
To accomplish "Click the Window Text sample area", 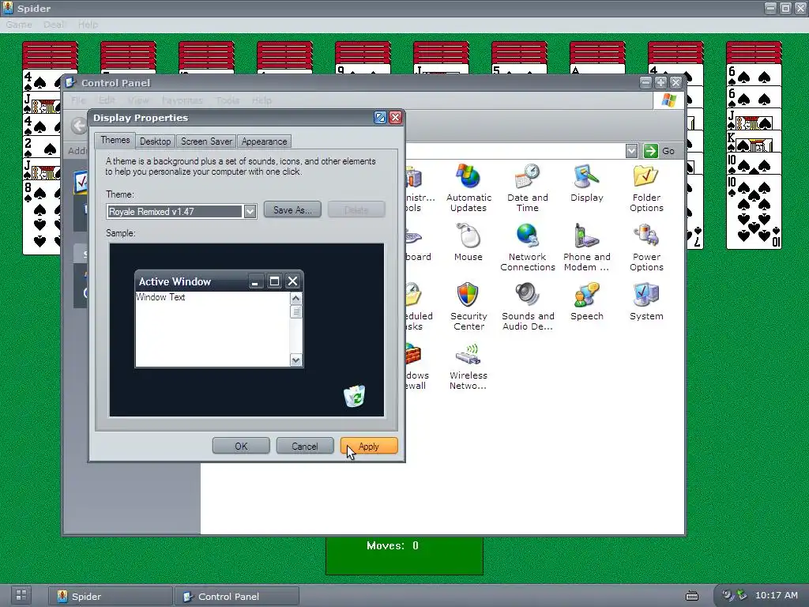I will 212,330.
